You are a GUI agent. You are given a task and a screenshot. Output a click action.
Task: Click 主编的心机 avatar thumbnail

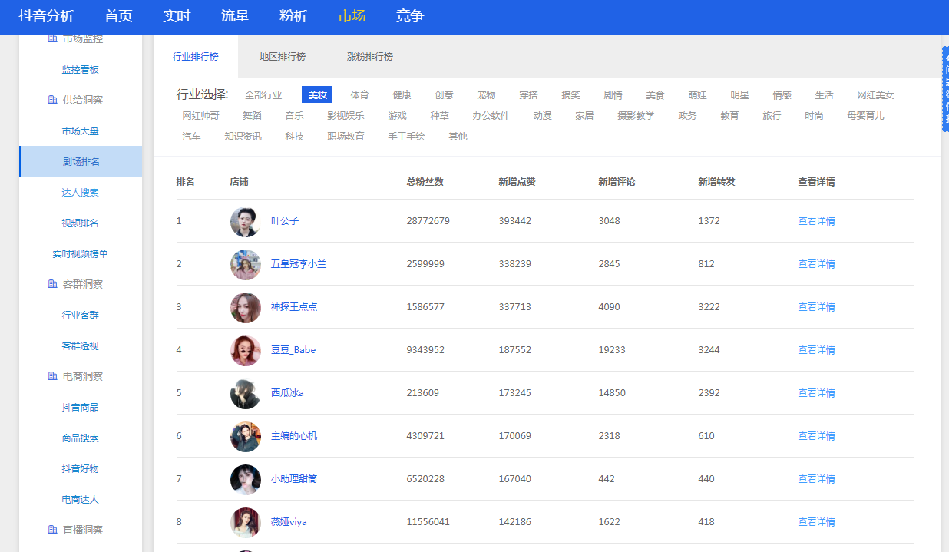(246, 436)
